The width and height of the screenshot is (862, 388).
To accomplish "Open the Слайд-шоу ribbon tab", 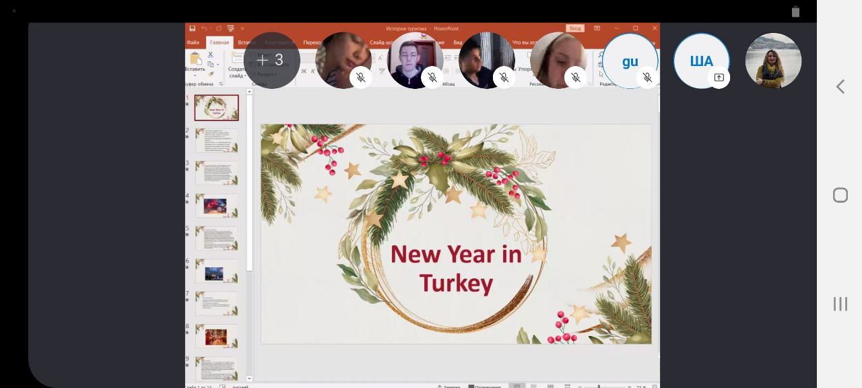I will click(383, 42).
